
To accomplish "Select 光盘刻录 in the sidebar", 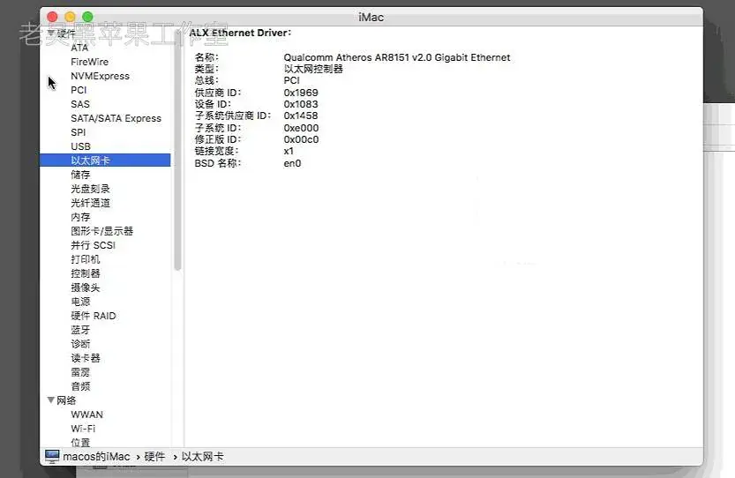I will tap(90, 189).
